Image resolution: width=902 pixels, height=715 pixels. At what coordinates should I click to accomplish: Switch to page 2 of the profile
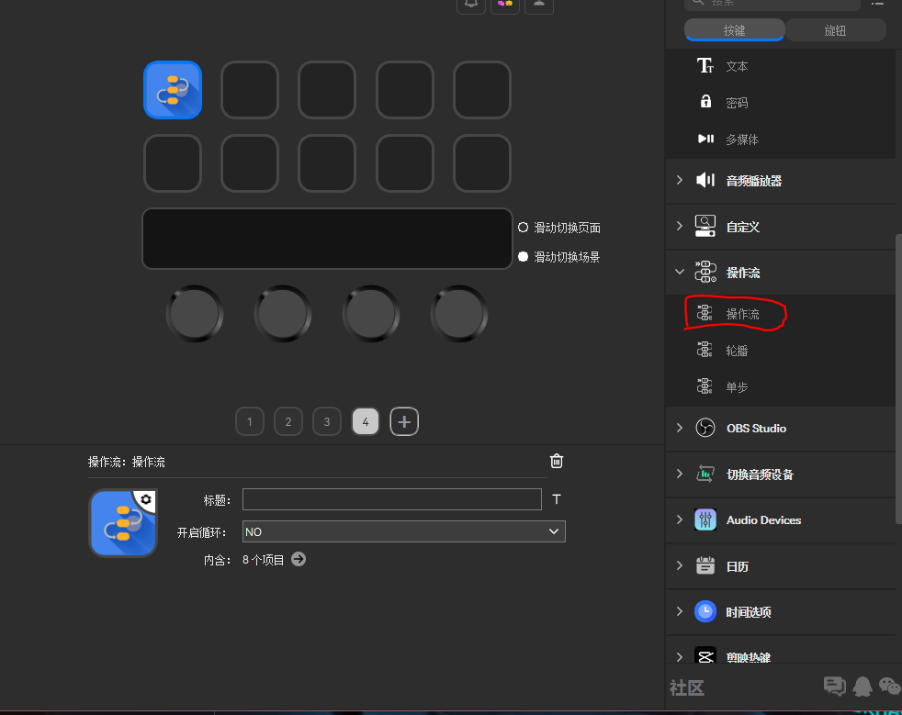(288, 422)
